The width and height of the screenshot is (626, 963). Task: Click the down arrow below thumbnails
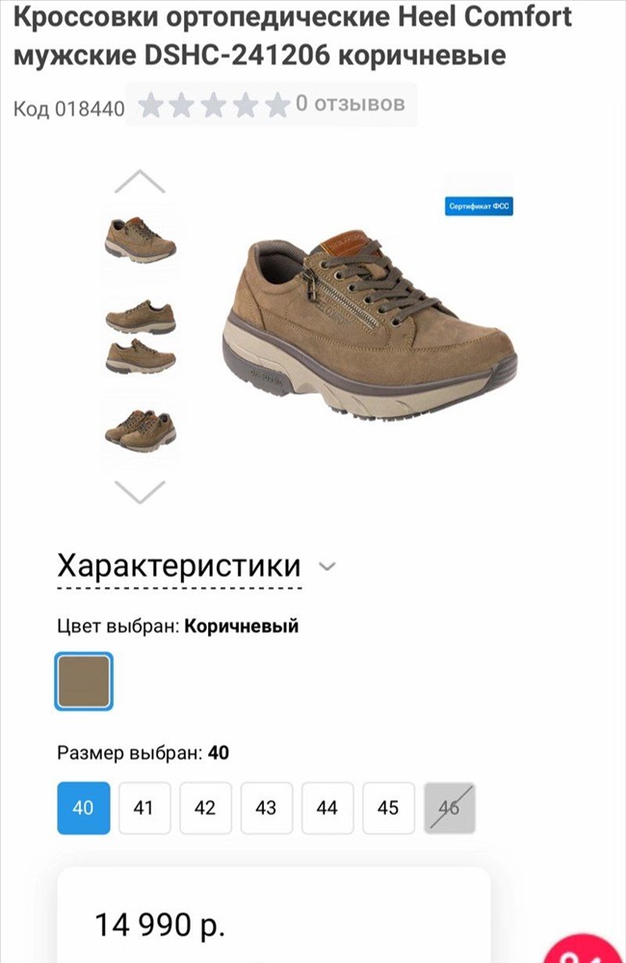[140, 492]
